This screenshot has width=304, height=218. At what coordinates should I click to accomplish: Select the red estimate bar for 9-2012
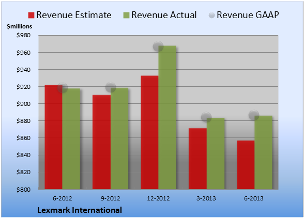101,142
